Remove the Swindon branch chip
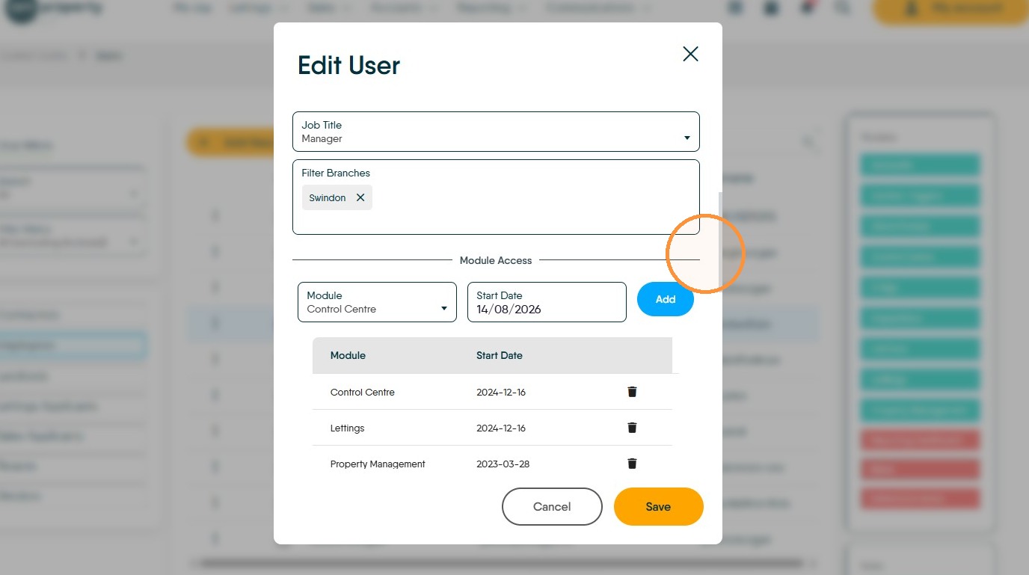 [360, 197]
